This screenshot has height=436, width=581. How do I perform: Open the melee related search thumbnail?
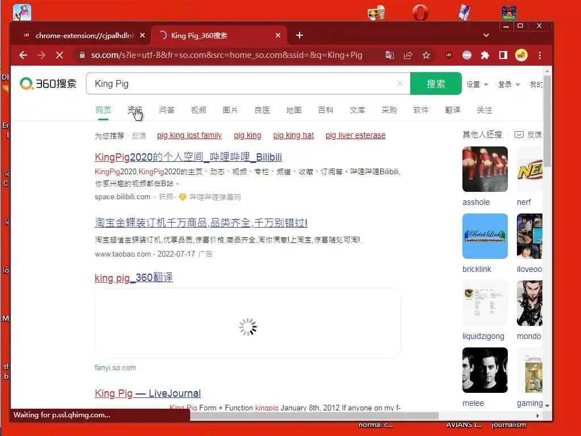click(x=485, y=370)
